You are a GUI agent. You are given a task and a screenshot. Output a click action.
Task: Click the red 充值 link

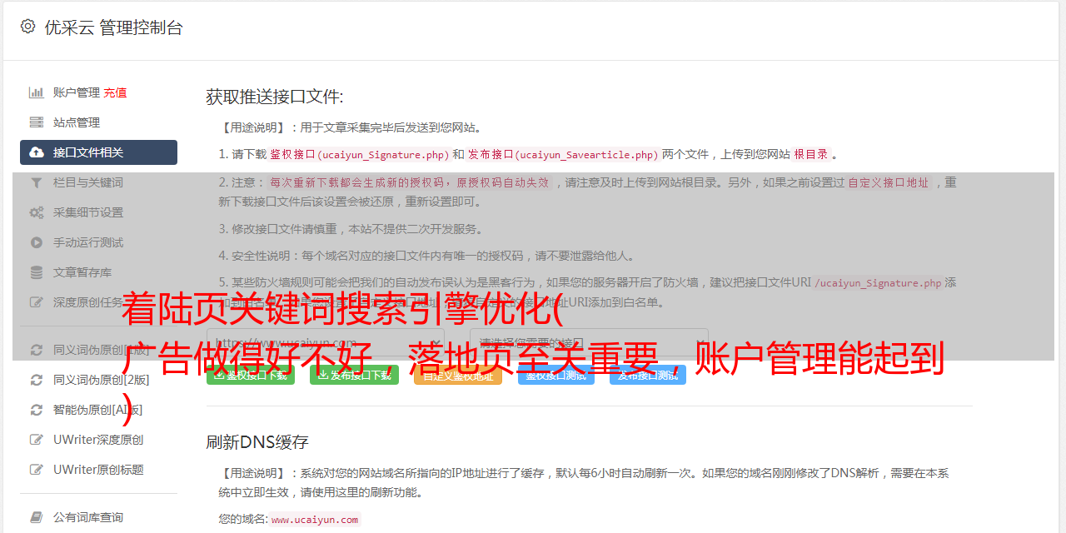pyautogui.click(x=115, y=92)
